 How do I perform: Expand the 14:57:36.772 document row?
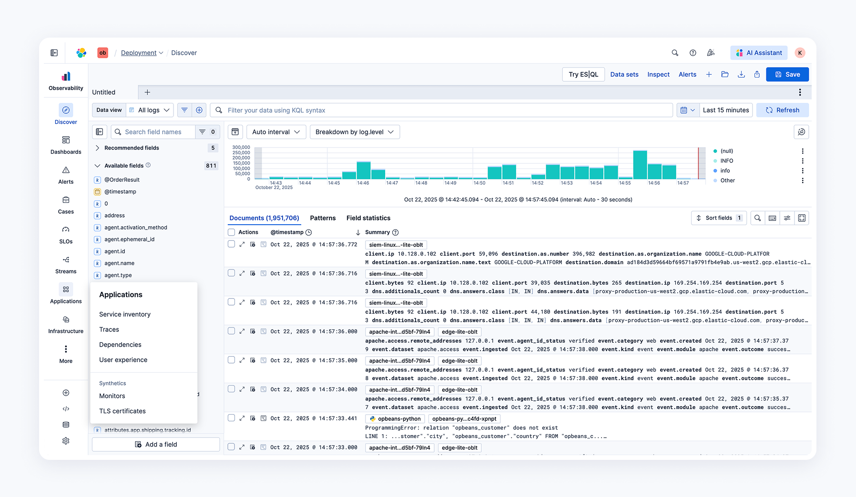(242, 244)
